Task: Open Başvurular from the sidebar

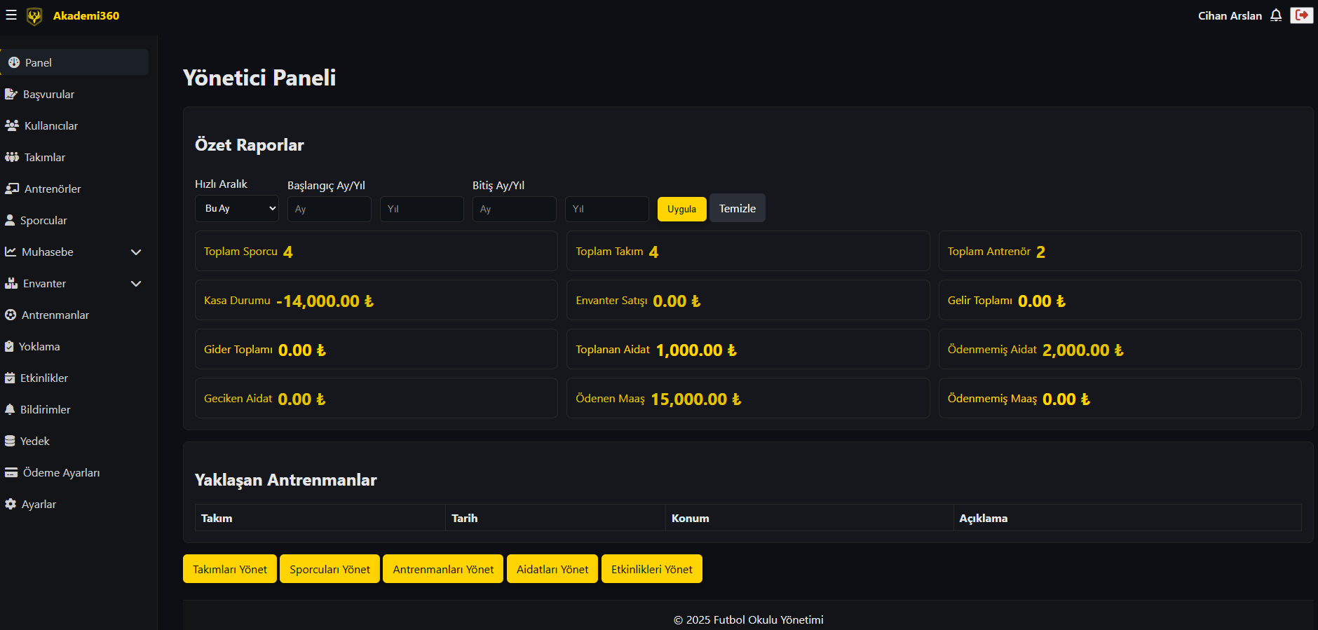Action: click(x=48, y=94)
